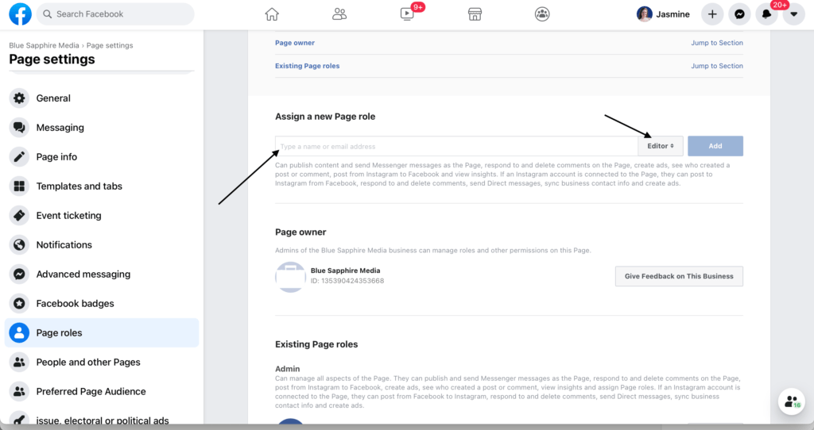The image size is (814, 430).
Task: Click the Facebook badges star icon
Action: [x=19, y=304]
